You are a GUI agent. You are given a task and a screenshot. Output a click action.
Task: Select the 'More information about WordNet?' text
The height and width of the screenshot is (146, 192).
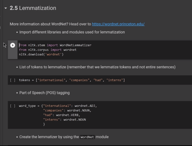click(50, 24)
